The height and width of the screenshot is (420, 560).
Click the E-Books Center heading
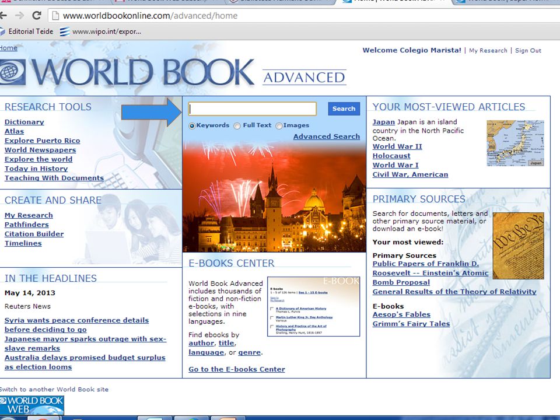pyautogui.click(x=232, y=263)
